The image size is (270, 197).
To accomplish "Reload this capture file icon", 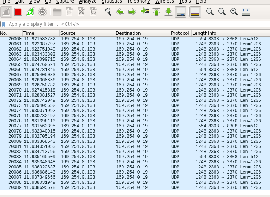I will [x=93, y=12].
